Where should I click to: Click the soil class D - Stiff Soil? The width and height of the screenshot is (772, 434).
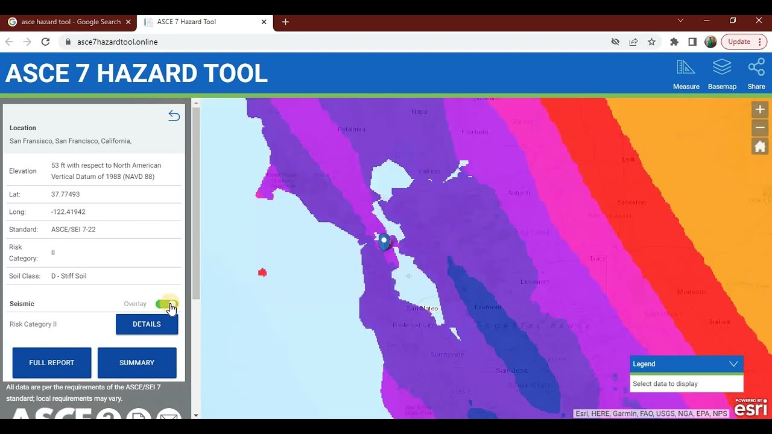(x=69, y=276)
